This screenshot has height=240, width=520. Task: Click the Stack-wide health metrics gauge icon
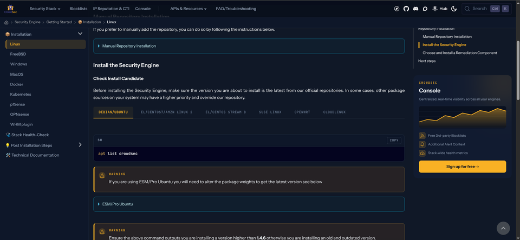(422, 153)
